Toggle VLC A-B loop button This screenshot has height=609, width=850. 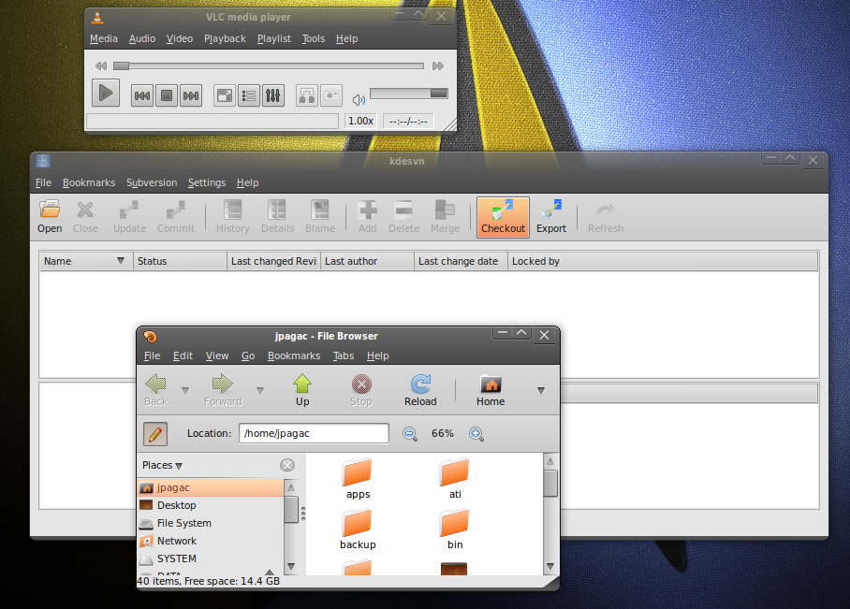(x=307, y=96)
